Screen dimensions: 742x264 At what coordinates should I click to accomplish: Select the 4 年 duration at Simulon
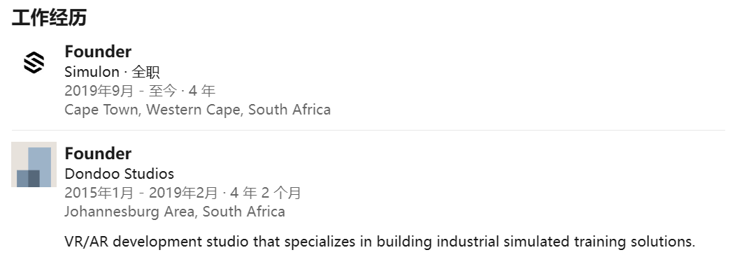pos(202,91)
